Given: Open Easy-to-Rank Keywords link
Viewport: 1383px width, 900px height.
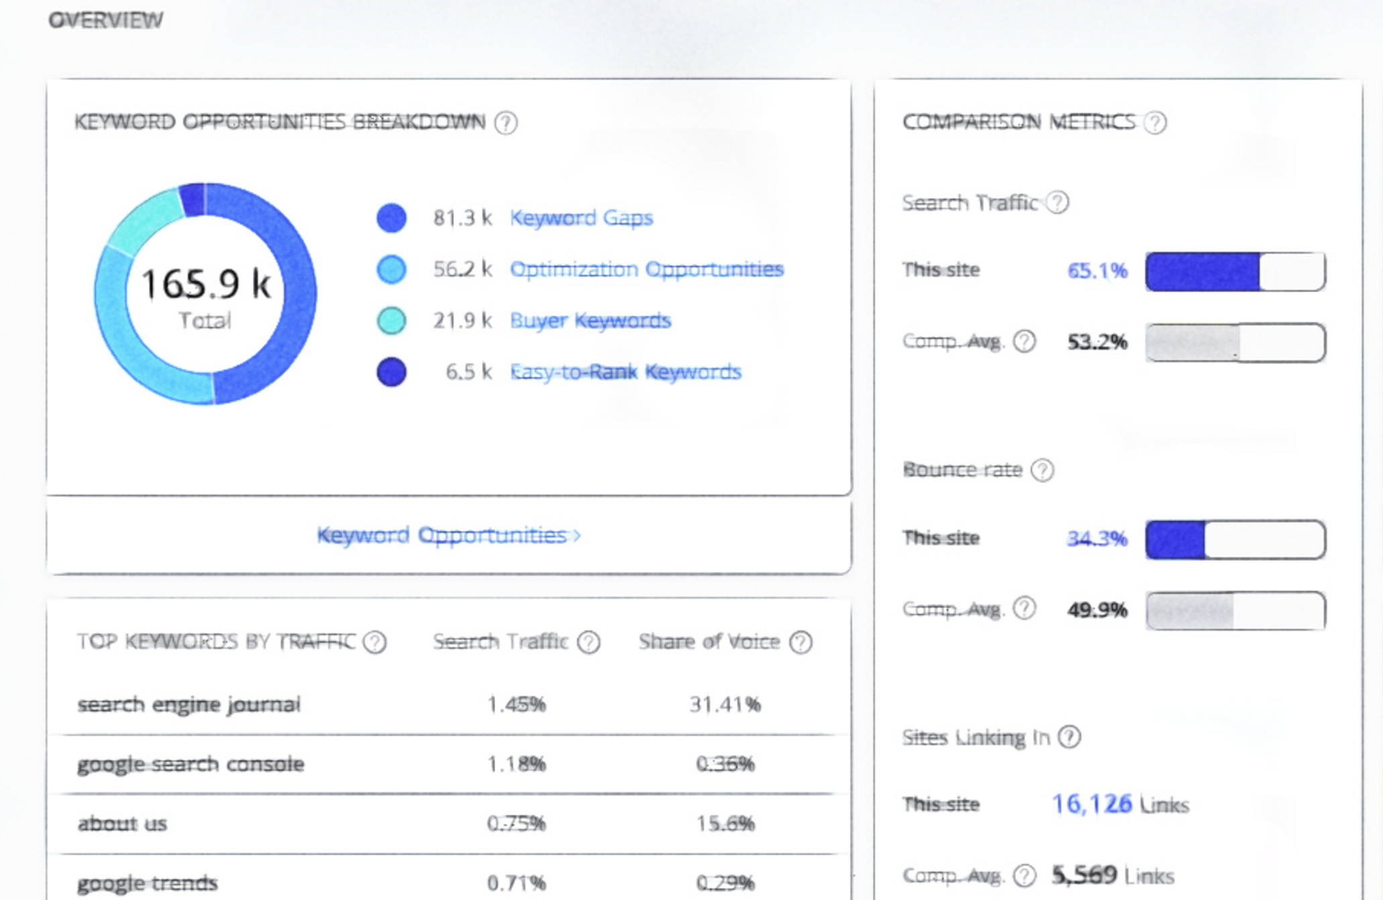Looking at the screenshot, I should 625,372.
